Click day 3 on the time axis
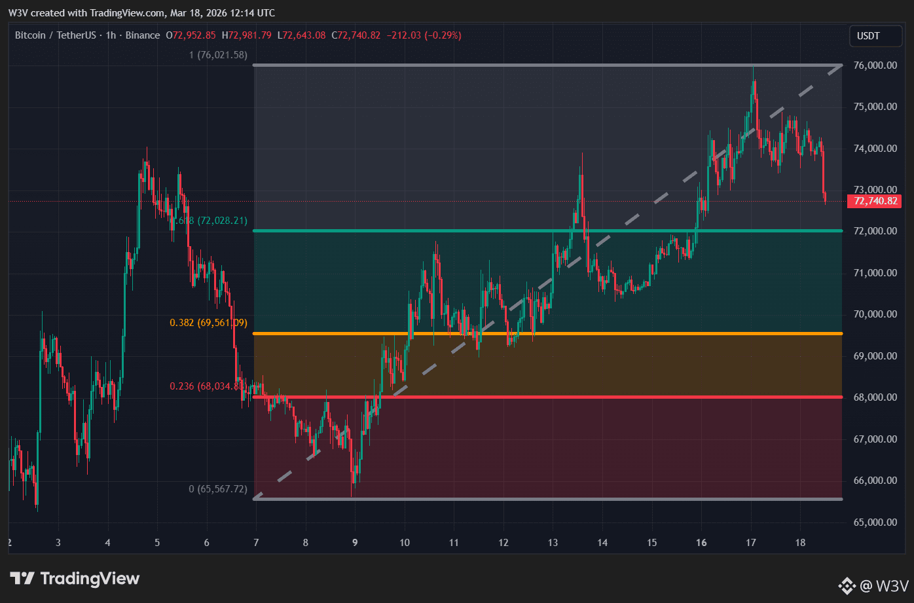 [x=58, y=543]
